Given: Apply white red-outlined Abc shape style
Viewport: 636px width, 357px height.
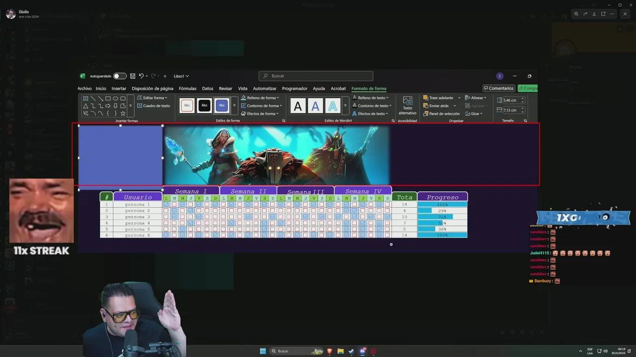Looking at the screenshot, I should click(187, 106).
